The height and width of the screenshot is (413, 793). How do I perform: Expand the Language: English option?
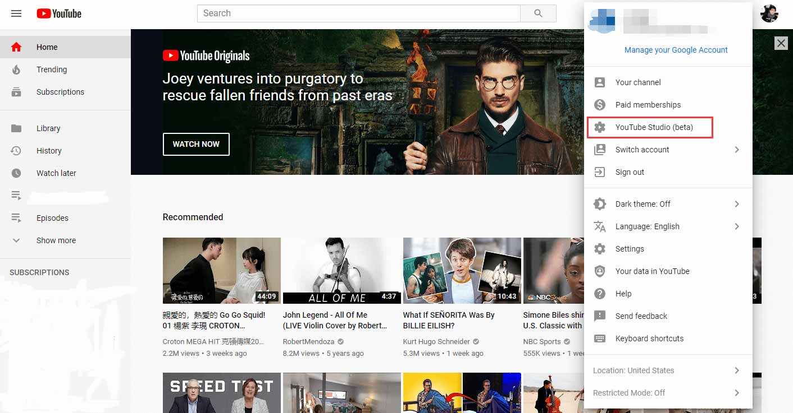(668, 226)
